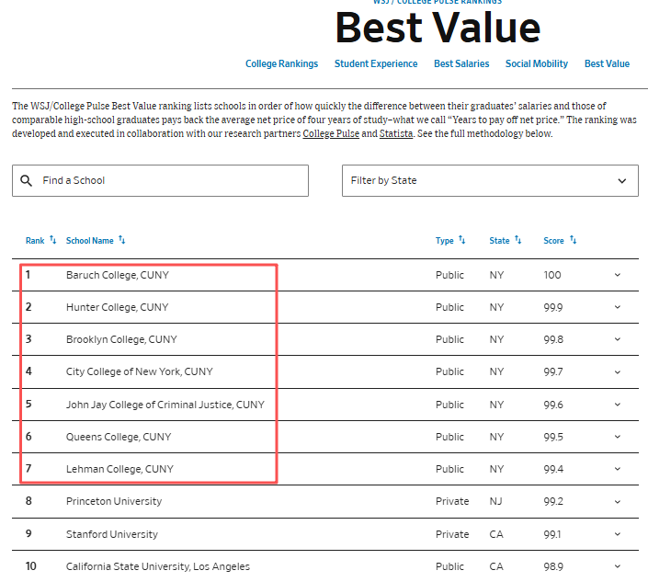Sort by Score column arrows icon
The image size is (648, 582).
[x=573, y=240]
